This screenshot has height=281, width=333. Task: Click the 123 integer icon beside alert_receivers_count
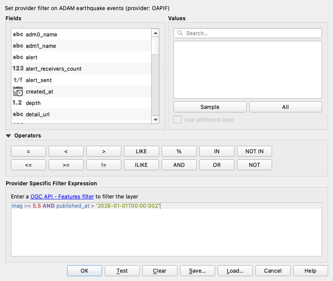coord(18,68)
